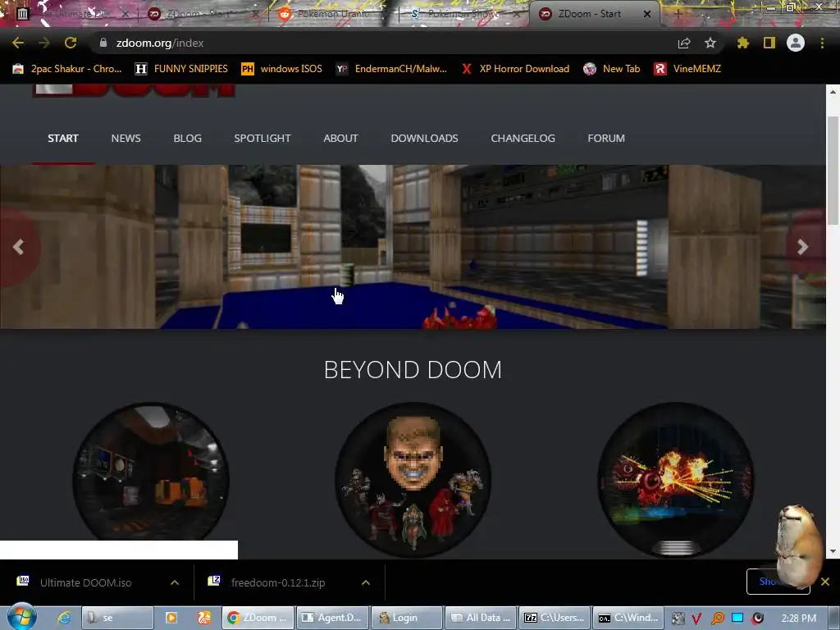Switch to the Login taskbar window

click(407, 618)
